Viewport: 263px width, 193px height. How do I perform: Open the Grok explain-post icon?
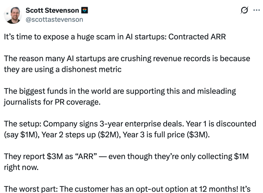(x=244, y=11)
